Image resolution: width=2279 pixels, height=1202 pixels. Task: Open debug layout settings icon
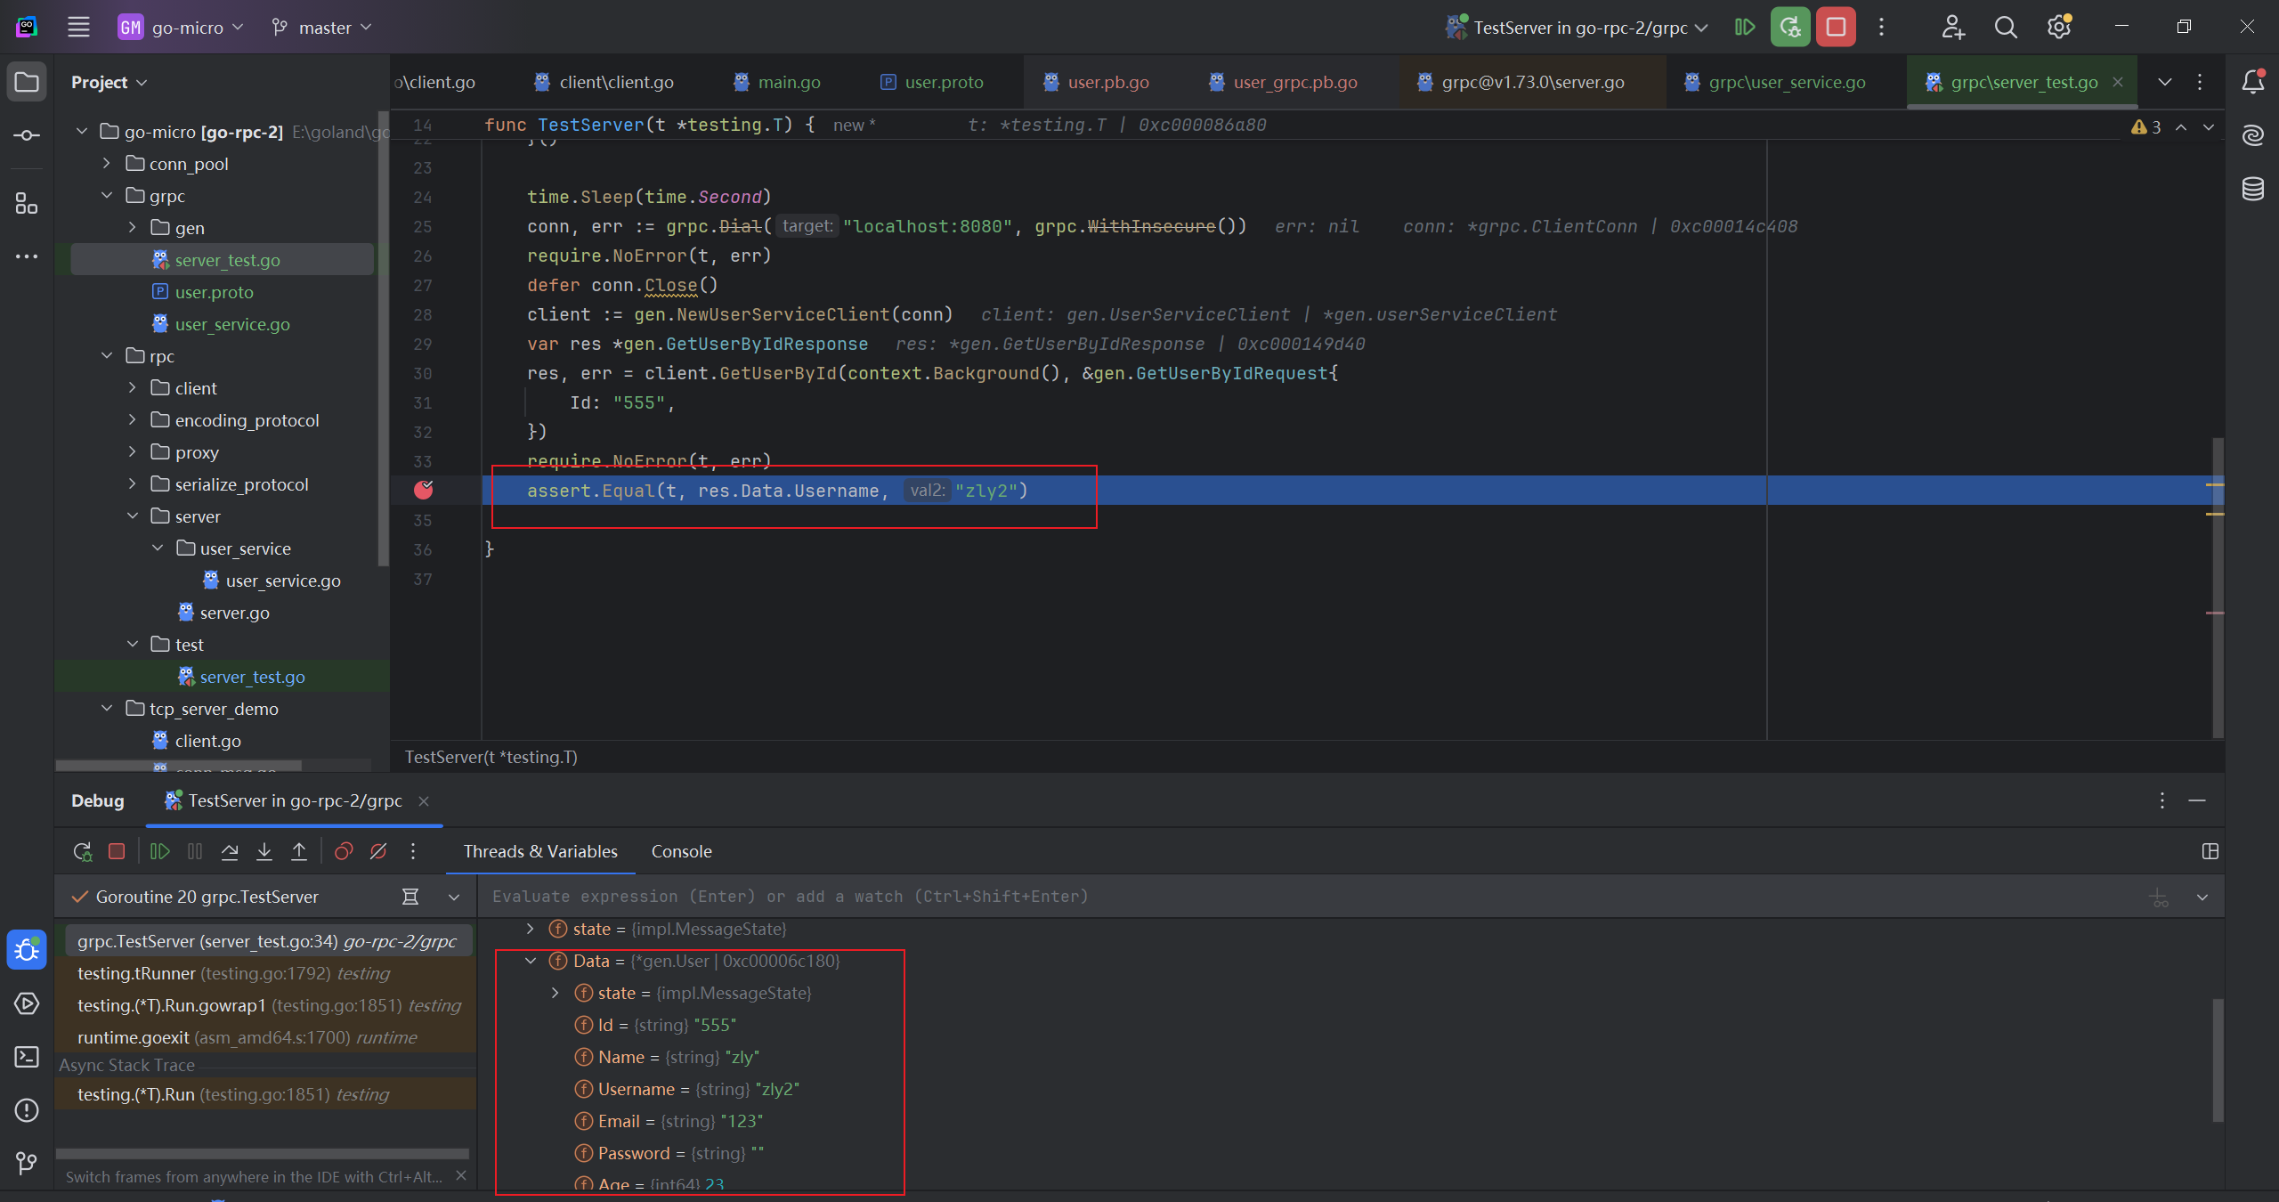(2210, 852)
